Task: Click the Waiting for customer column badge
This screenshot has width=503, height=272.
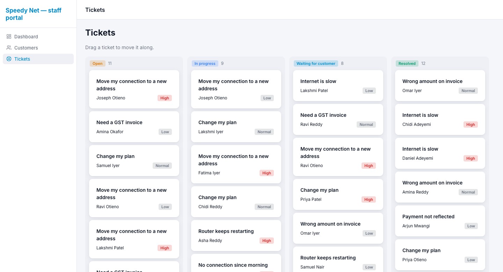Action: tap(316, 63)
